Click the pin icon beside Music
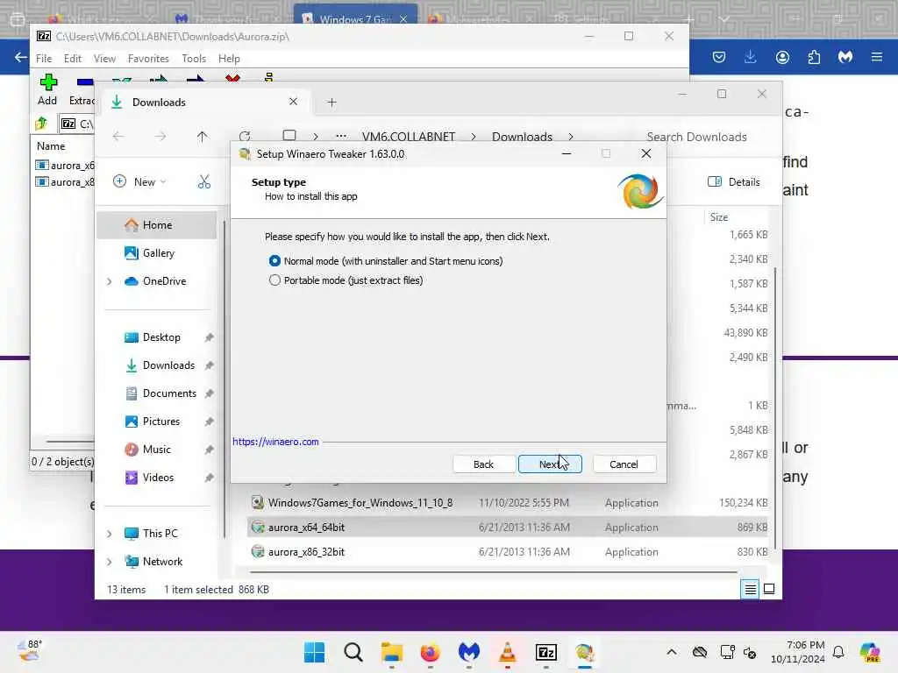The height and width of the screenshot is (673, 898). tap(209, 450)
